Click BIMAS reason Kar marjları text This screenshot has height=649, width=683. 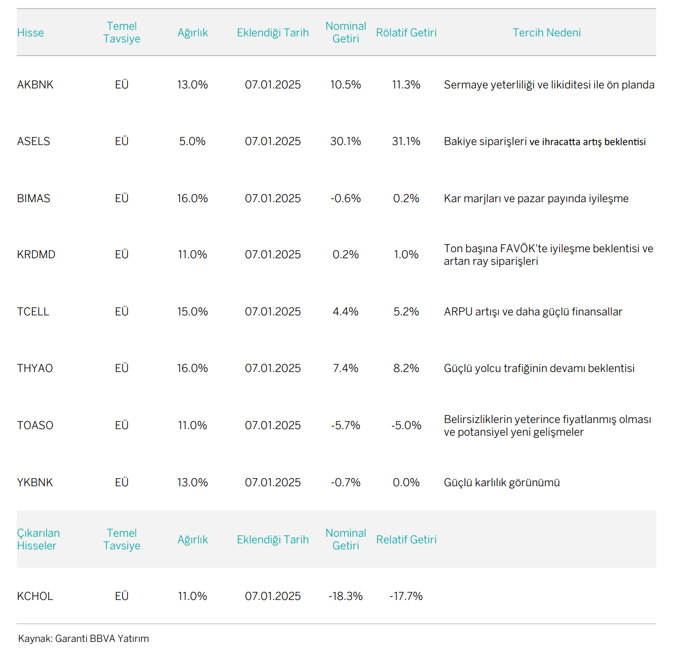(x=536, y=199)
